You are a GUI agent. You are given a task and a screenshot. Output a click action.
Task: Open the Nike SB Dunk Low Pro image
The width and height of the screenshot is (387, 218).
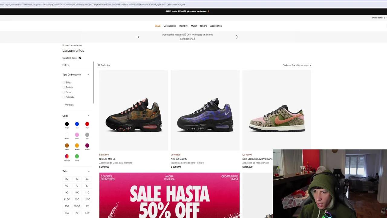click(x=277, y=111)
